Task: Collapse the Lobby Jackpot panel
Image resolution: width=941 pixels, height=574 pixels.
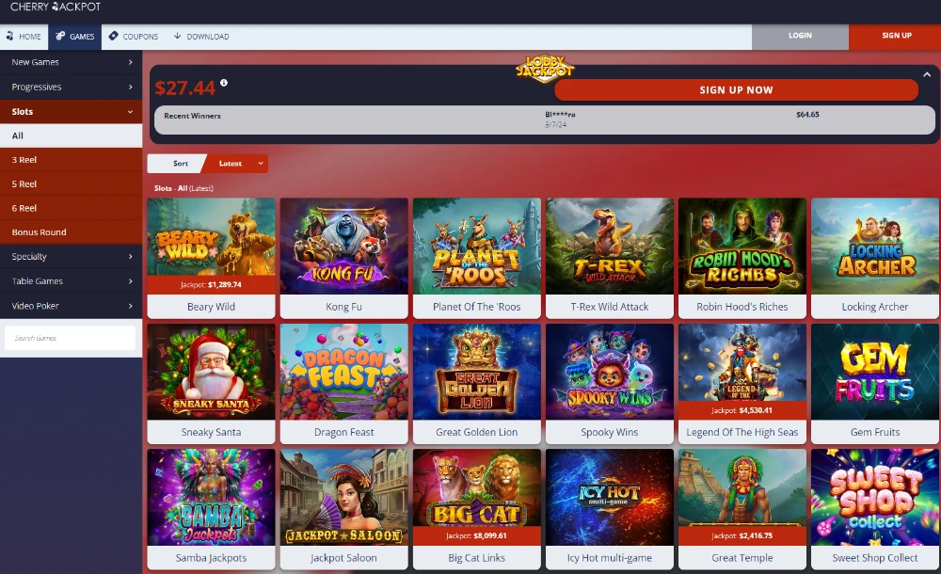Action: pos(927,74)
